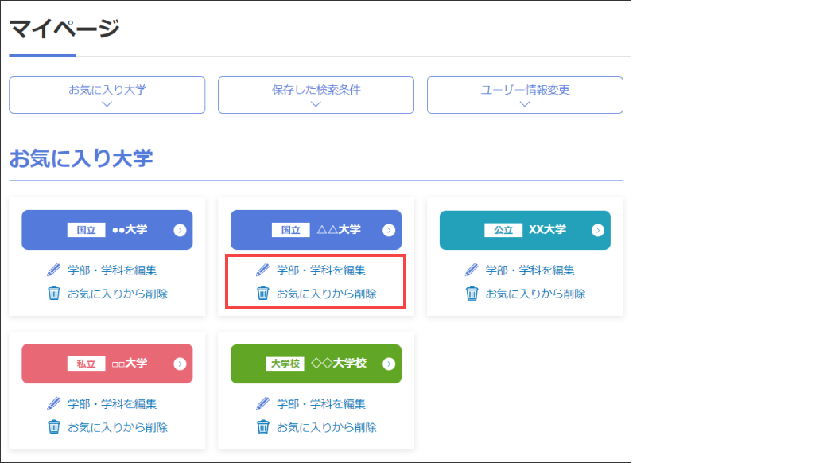
Task: Click pencil icon under XX大学 card
Action: tap(472, 270)
